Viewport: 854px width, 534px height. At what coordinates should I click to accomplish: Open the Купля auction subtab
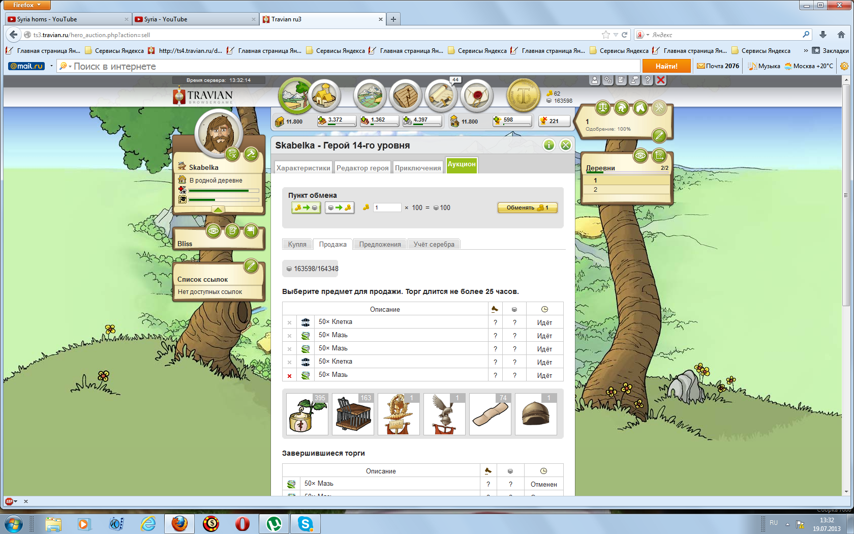(297, 244)
